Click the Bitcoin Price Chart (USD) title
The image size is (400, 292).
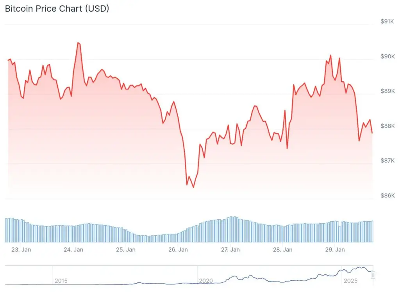57,9
